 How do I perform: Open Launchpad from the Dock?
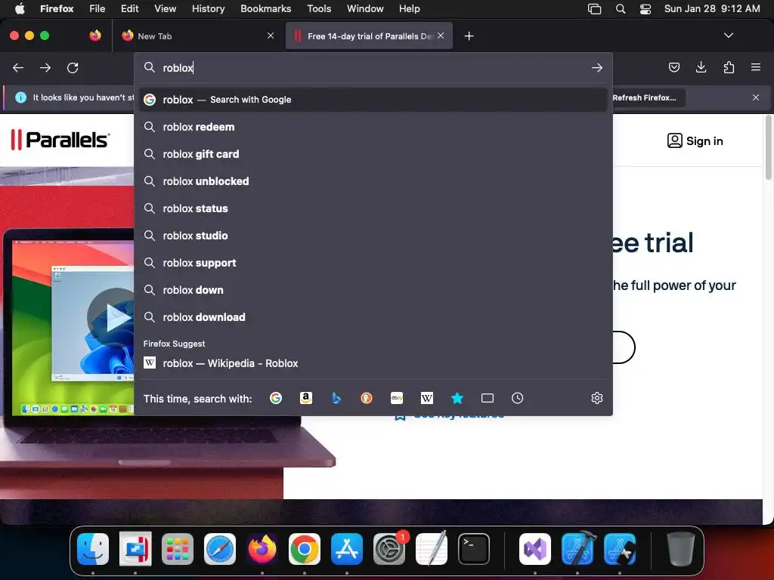(x=178, y=549)
